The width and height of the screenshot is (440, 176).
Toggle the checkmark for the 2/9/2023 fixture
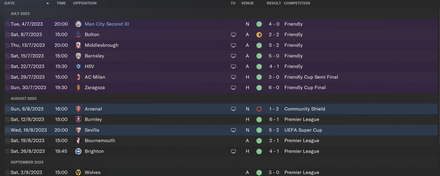click(x=8, y=173)
